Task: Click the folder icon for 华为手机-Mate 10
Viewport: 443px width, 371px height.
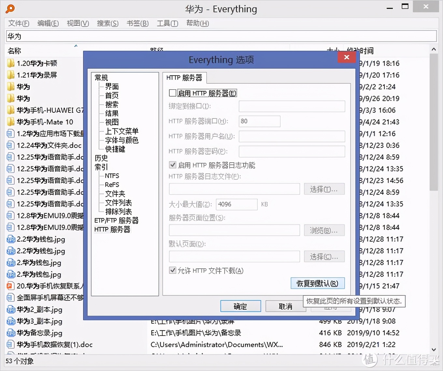Action: (11, 122)
